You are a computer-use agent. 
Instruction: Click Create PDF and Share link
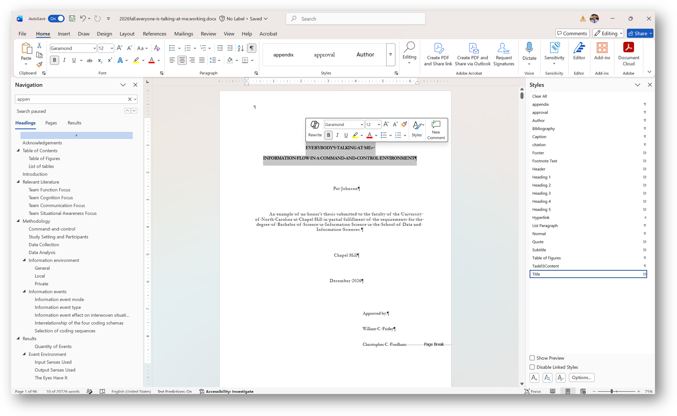pos(438,54)
